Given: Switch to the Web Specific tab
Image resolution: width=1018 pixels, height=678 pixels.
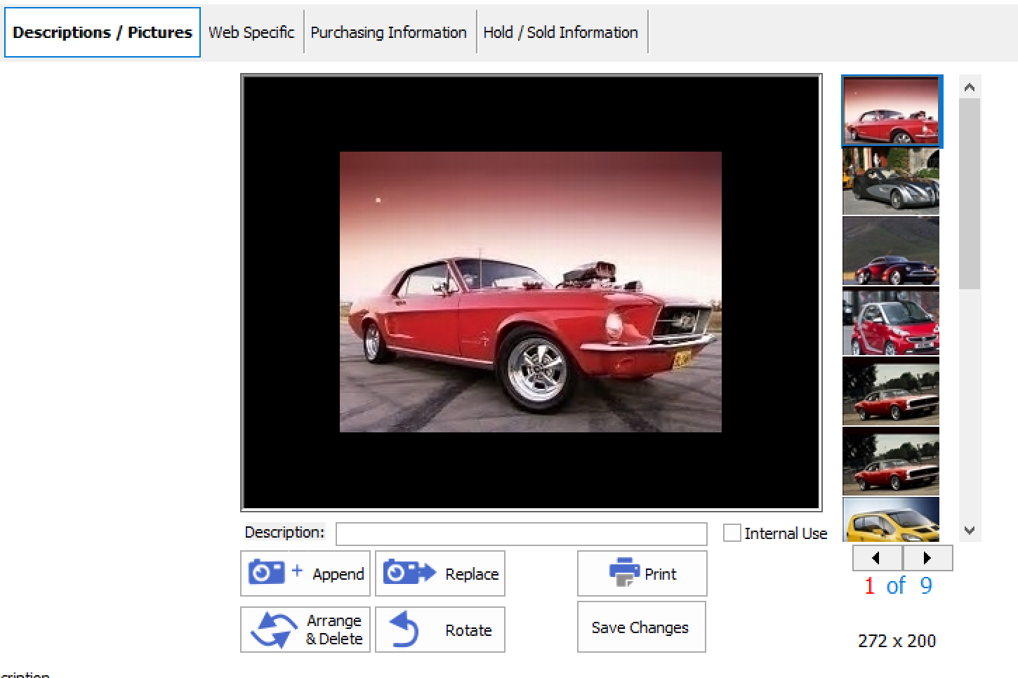Looking at the screenshot, I should (251, 32).
